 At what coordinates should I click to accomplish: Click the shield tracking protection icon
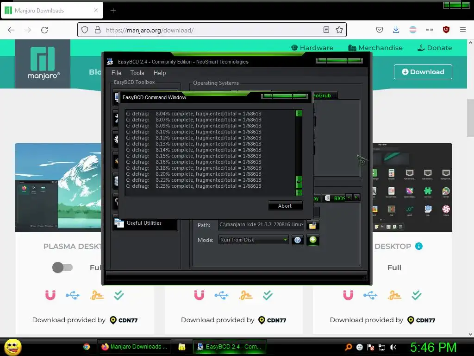click(85, 30)
